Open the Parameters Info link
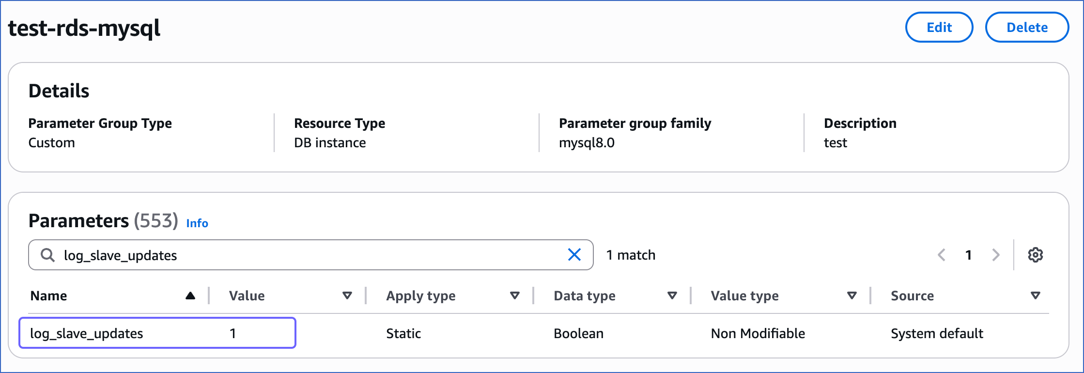Screen dimensions: 1084x373 [197, 223]
